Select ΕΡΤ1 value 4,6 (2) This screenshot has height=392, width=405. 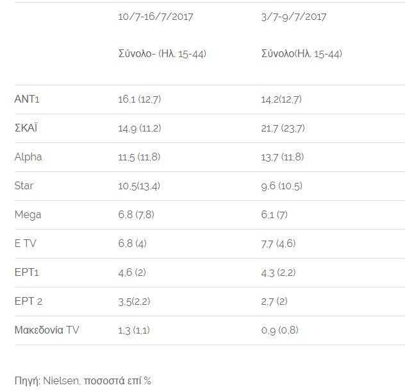pos(132,273)
